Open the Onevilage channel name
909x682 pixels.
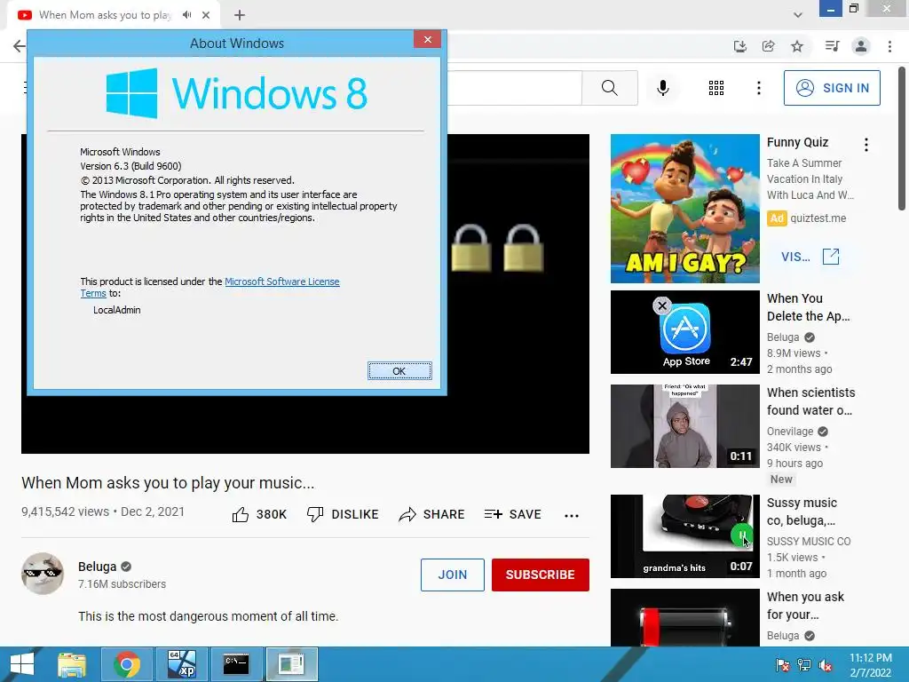(x=789, y=432)
